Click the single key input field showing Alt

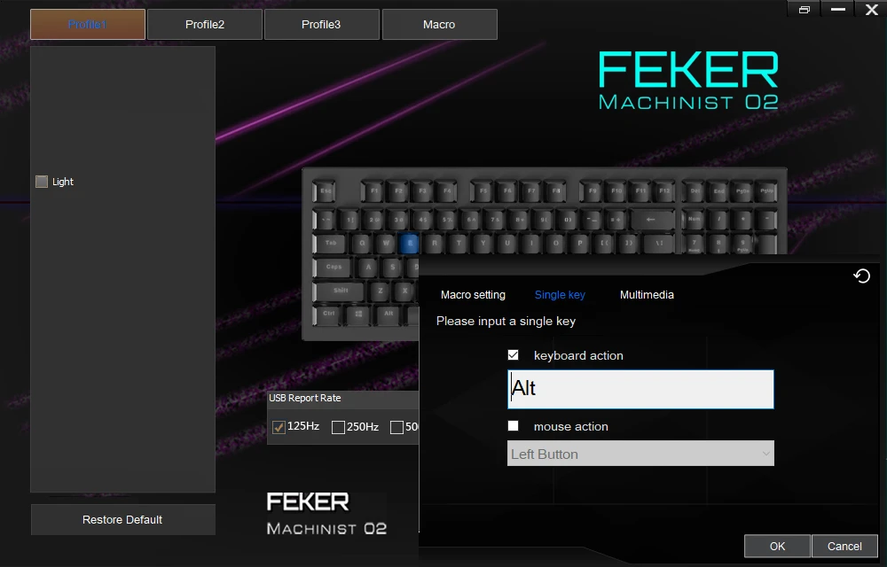click(x=640, y=389)
